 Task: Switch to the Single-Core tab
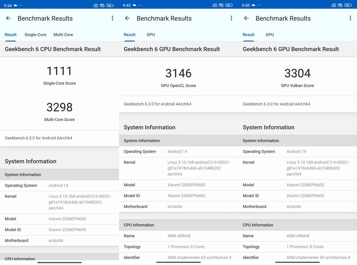point(35,35)
